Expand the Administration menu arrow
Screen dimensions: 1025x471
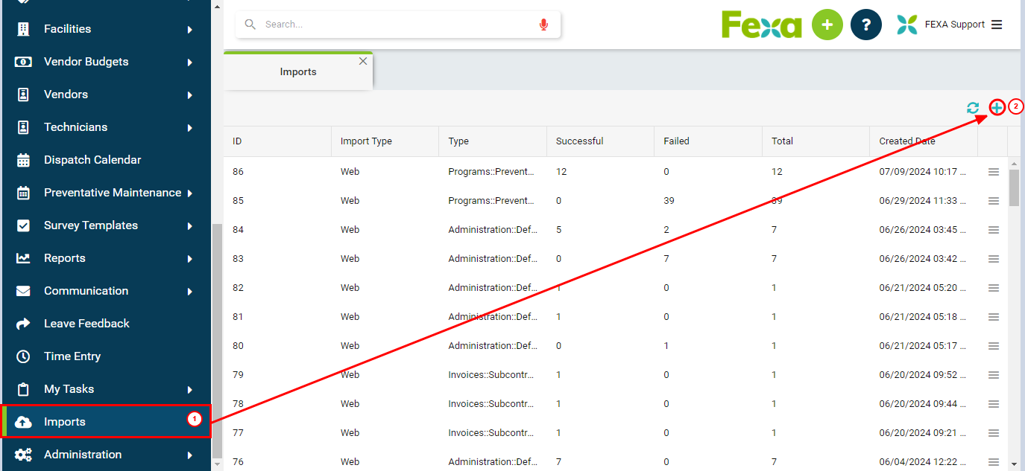[x=190, y=455]
